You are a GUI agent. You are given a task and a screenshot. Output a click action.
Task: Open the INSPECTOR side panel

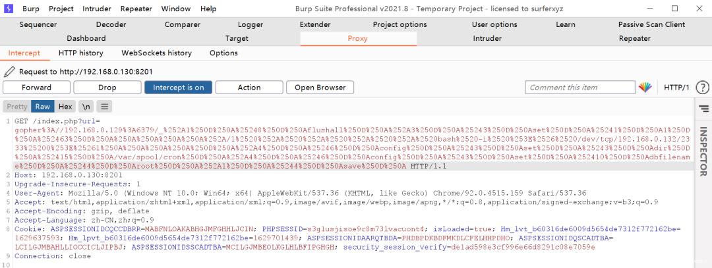click(x=703, y=151)
